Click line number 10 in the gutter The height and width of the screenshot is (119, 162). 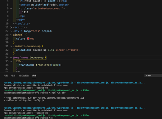click(x=7, y=24)
